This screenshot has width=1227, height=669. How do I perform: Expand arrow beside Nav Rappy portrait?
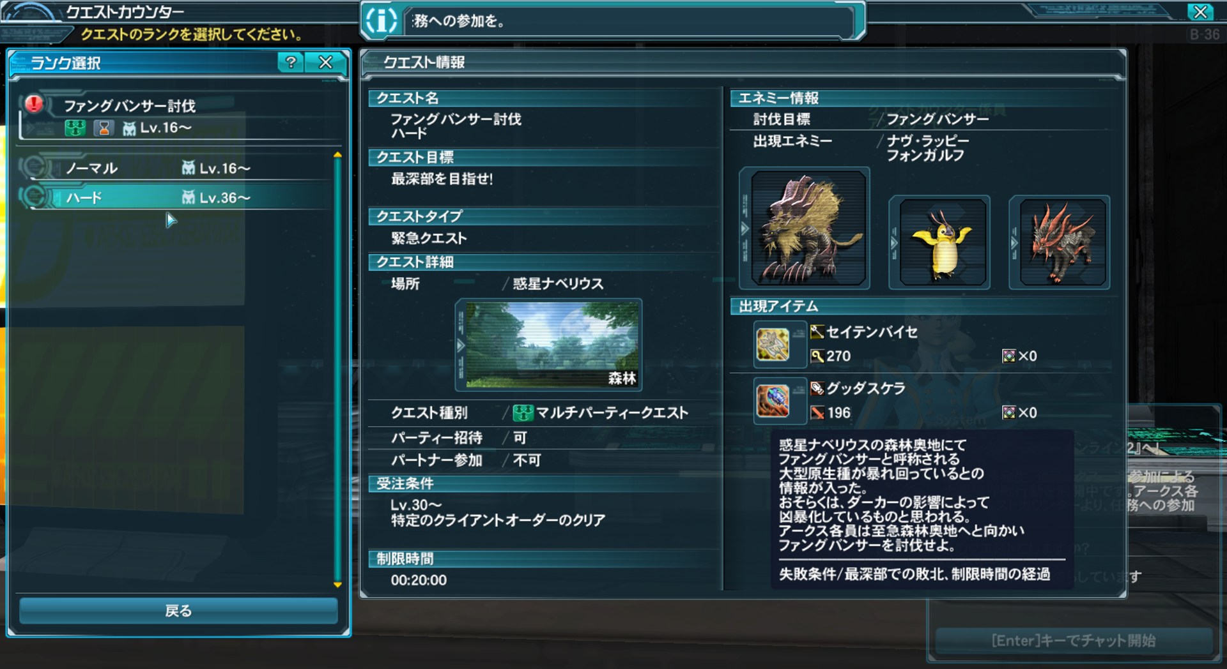894,243
